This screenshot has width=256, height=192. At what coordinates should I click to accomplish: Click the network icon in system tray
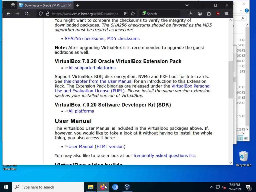click(x=218, y=187)
